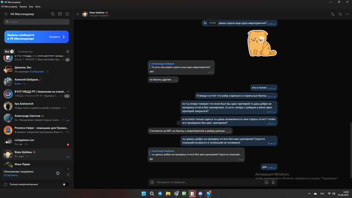
Task: Click the 'ура' message bubble
Action: (269, 167)
